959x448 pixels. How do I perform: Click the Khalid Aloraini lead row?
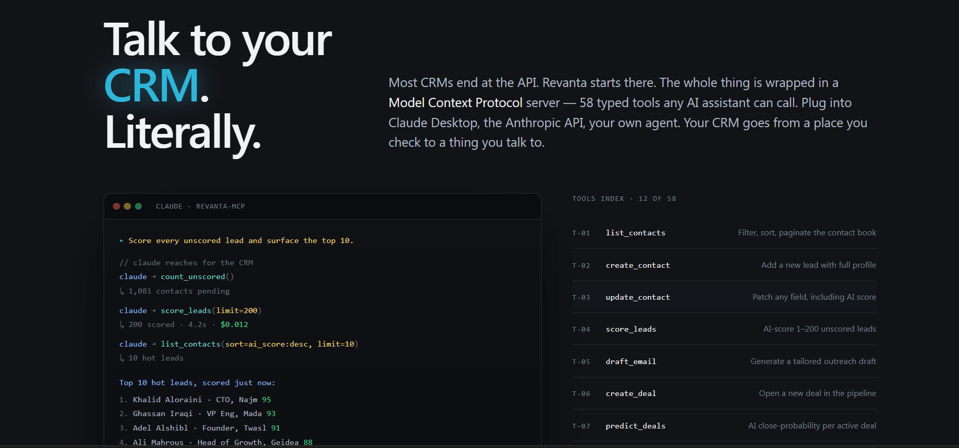[x=195, y=400]
